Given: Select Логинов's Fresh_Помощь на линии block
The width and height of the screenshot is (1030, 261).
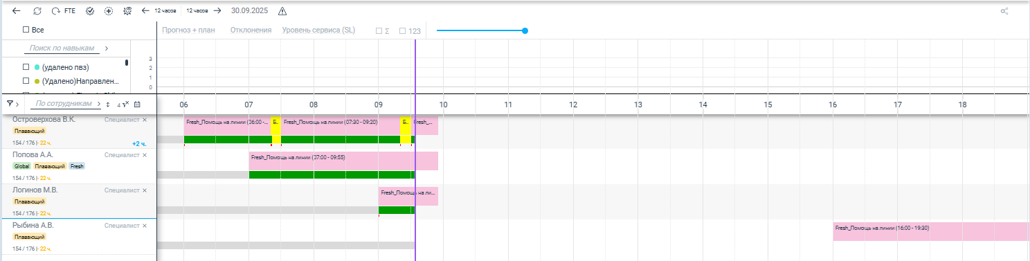Looking at the screenshot, I should [x=408, y=196].
